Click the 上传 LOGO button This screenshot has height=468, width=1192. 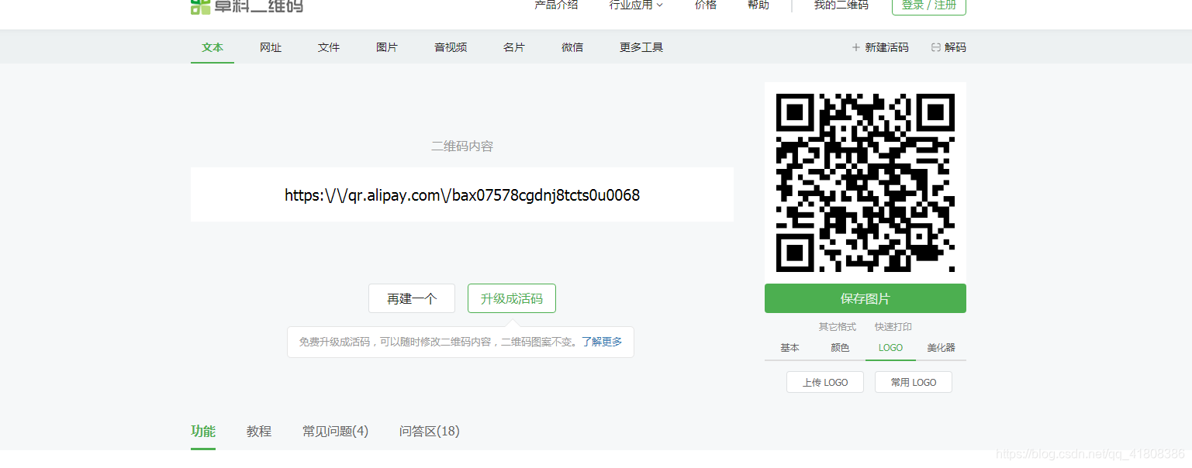tap(825, 382)
